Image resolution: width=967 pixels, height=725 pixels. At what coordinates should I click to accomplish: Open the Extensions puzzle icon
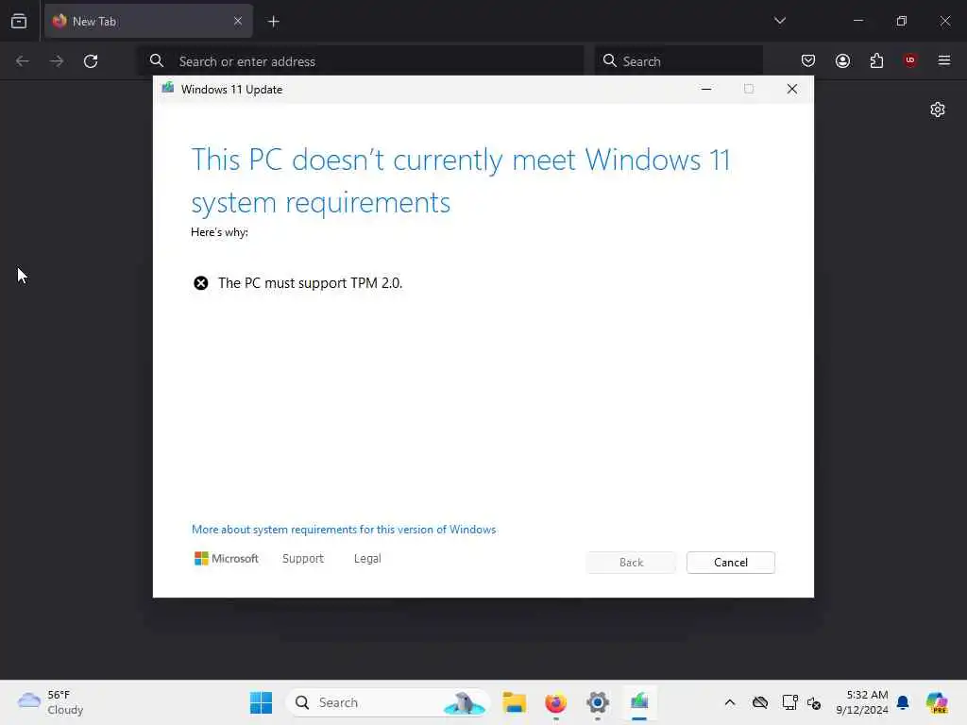pos(876,60)
